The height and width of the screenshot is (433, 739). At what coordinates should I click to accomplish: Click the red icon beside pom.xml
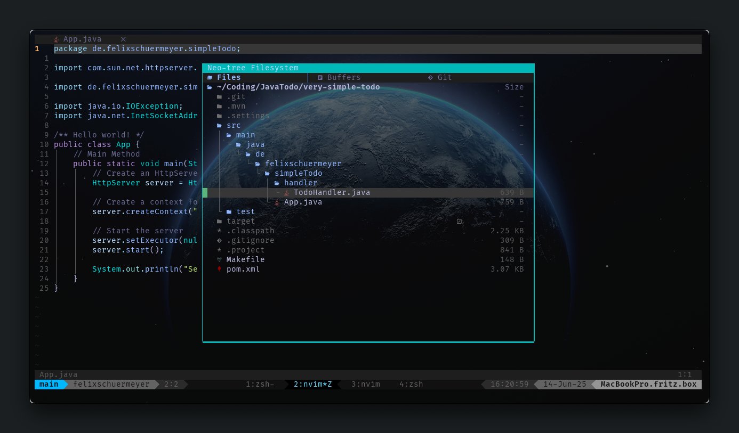219,269
